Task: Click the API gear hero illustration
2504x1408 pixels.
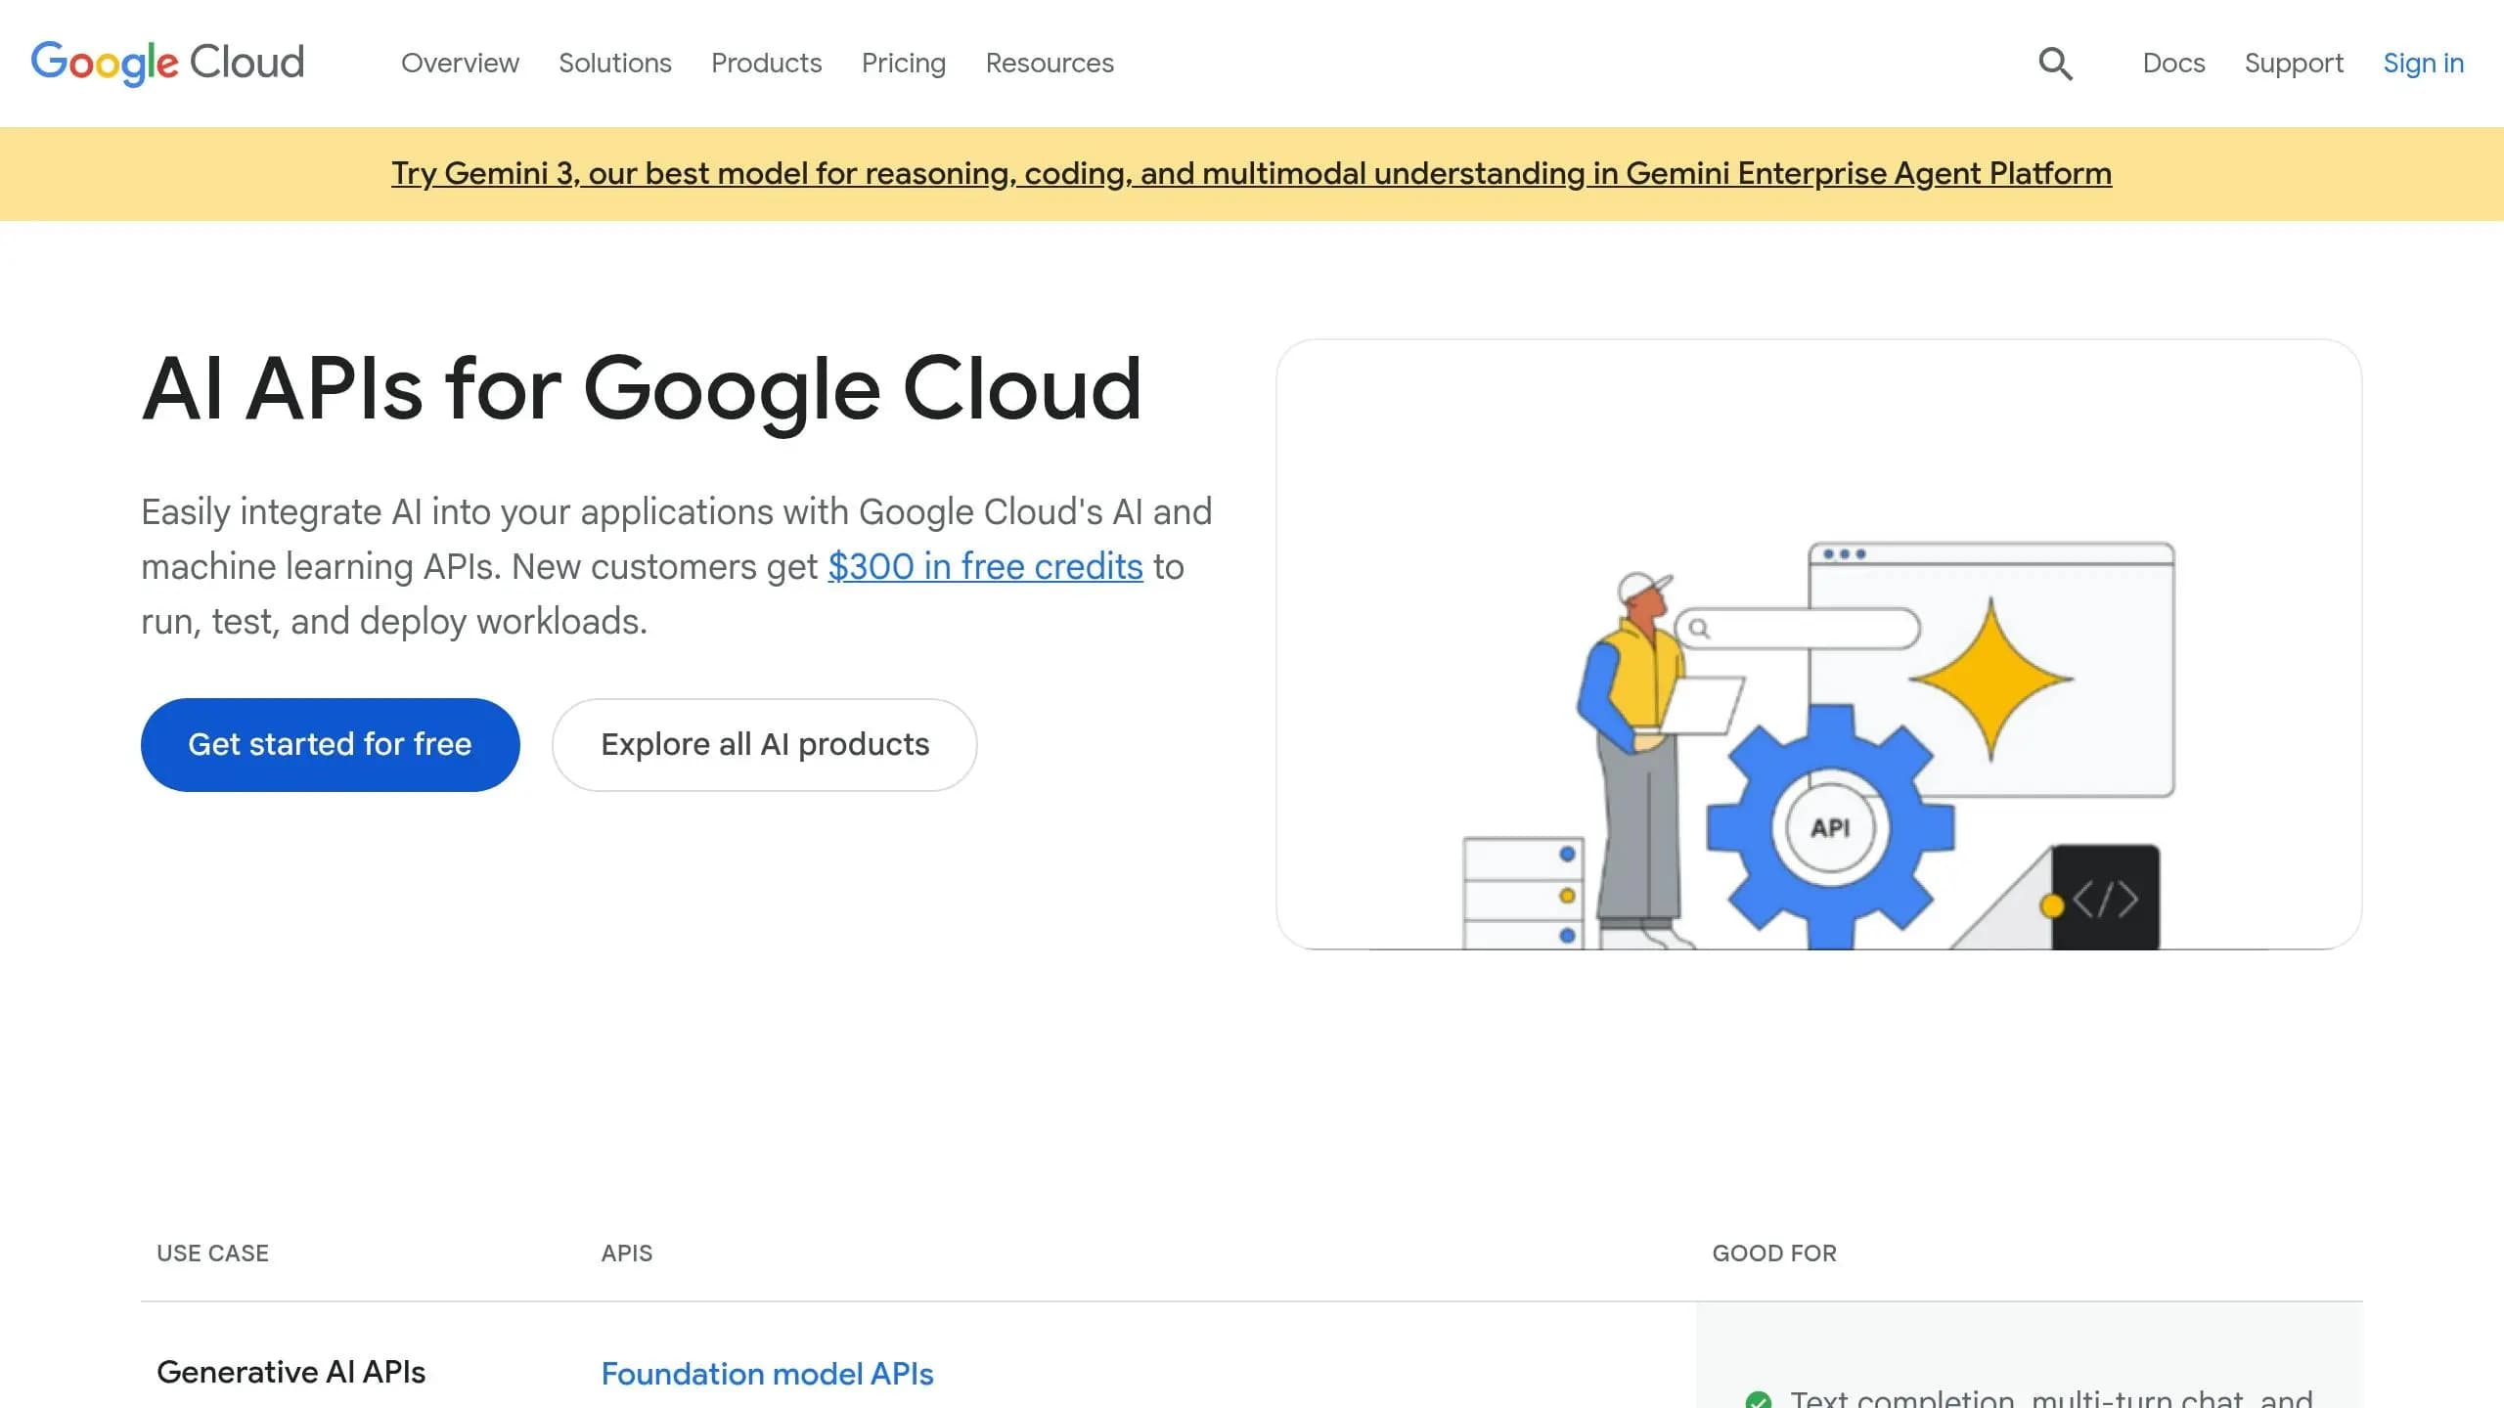Action: click(x=1818, y=644)
